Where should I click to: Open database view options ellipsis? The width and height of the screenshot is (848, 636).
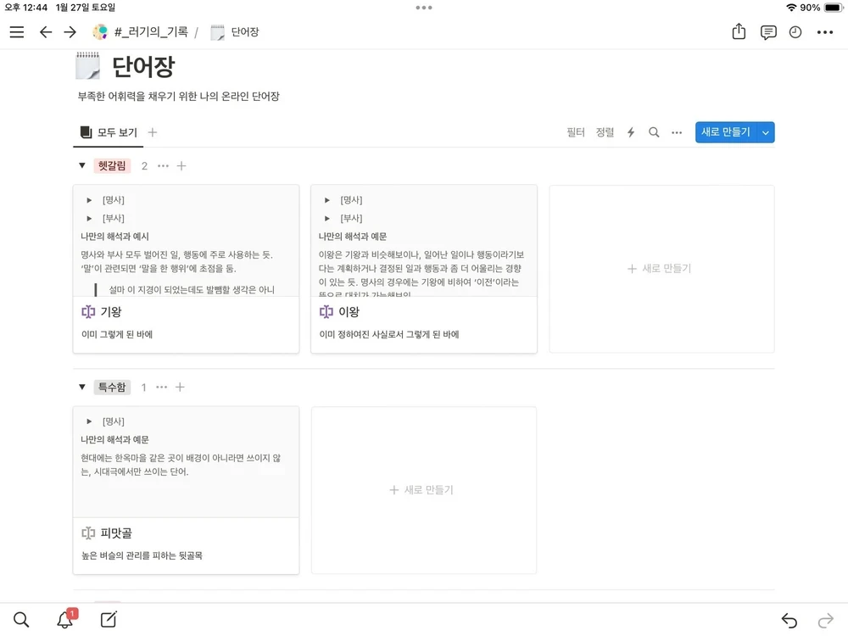[677, 132]
